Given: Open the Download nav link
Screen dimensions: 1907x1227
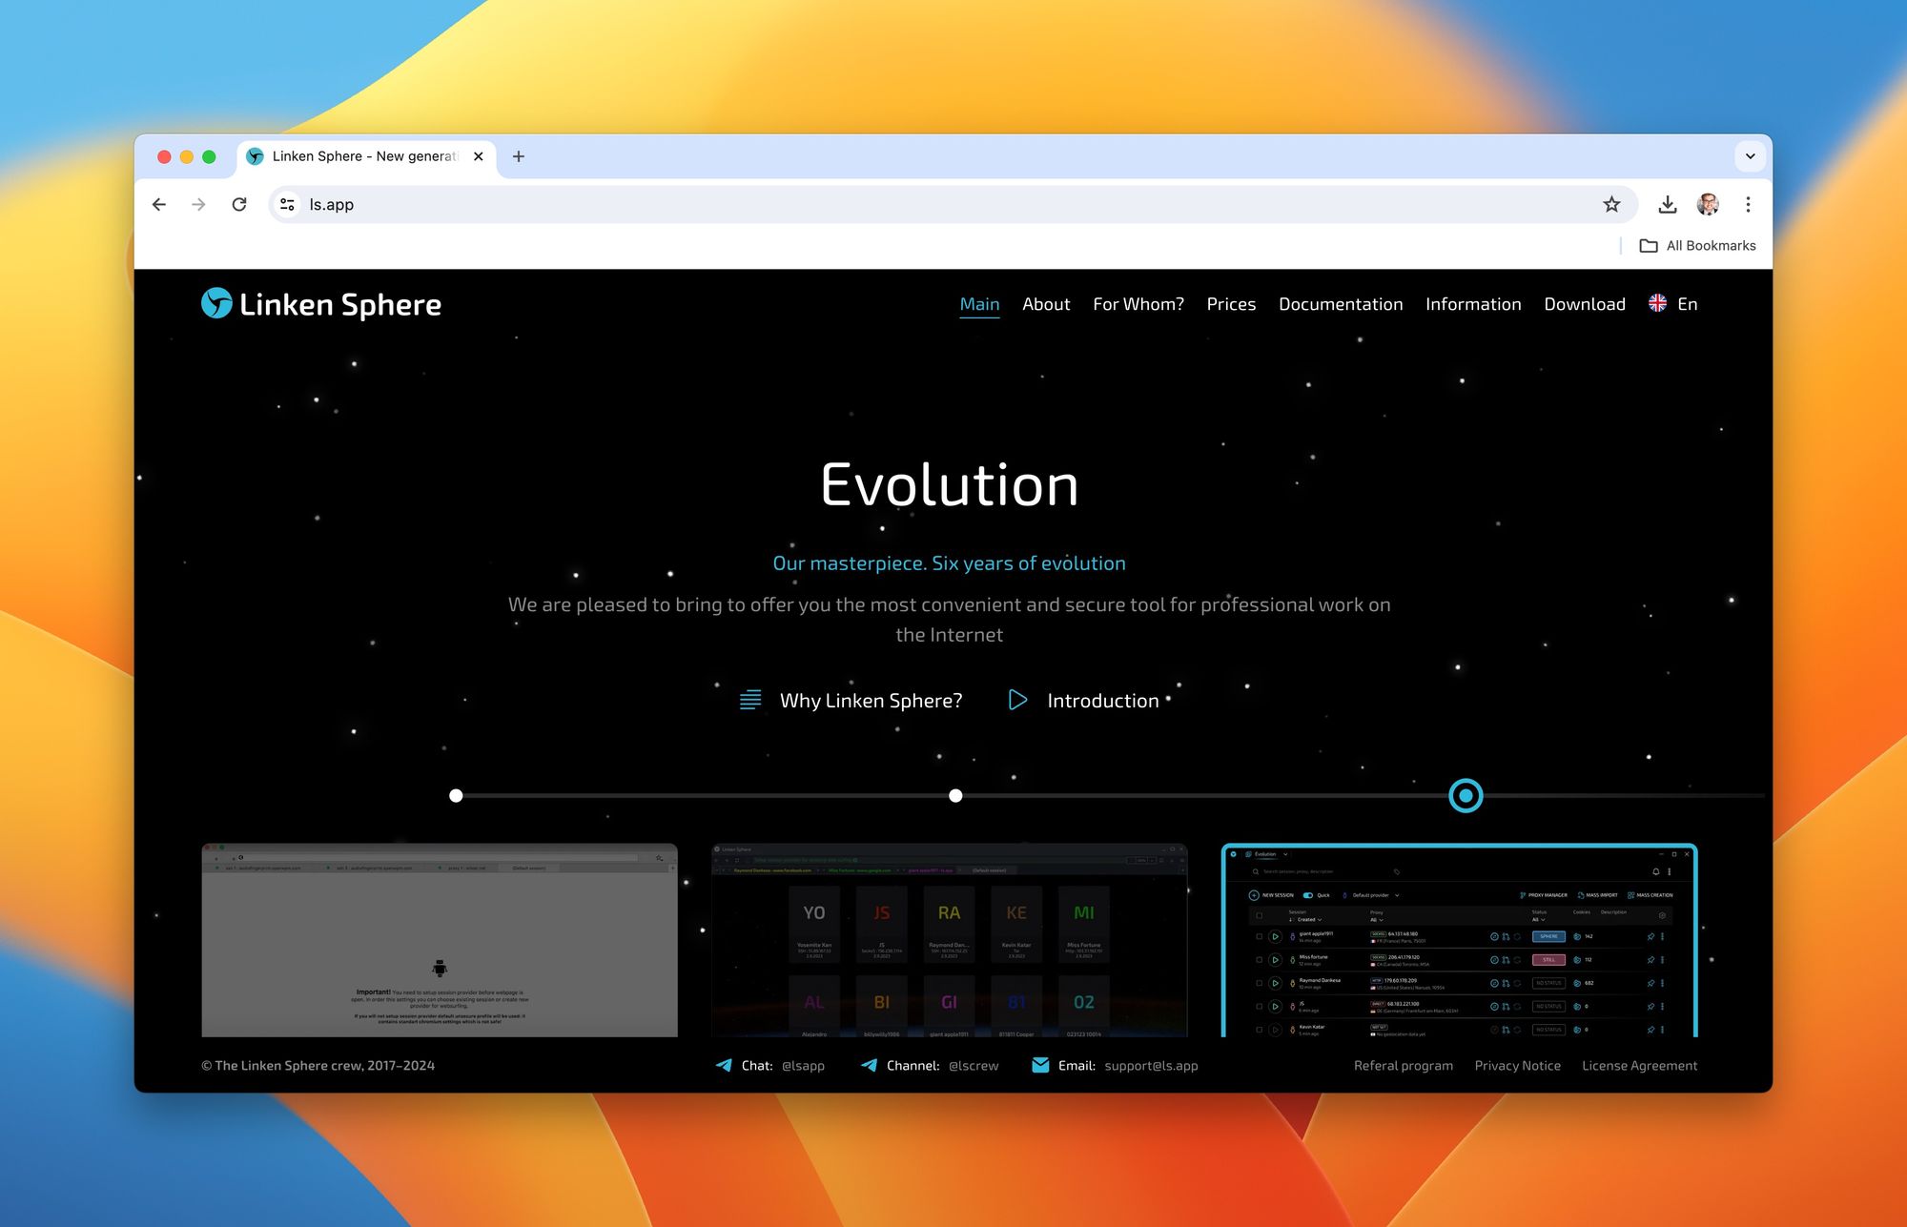Looking at the screenshot, I should [1585, 304].
